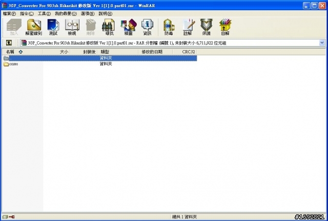Click the disk icon in status bar
This screenshot has width=328, height=221.
click(5, 217)
